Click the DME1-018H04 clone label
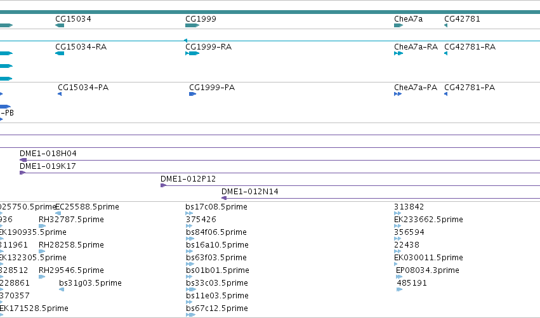This screenshot has width=540, height=318. click(x=48, y=154)
